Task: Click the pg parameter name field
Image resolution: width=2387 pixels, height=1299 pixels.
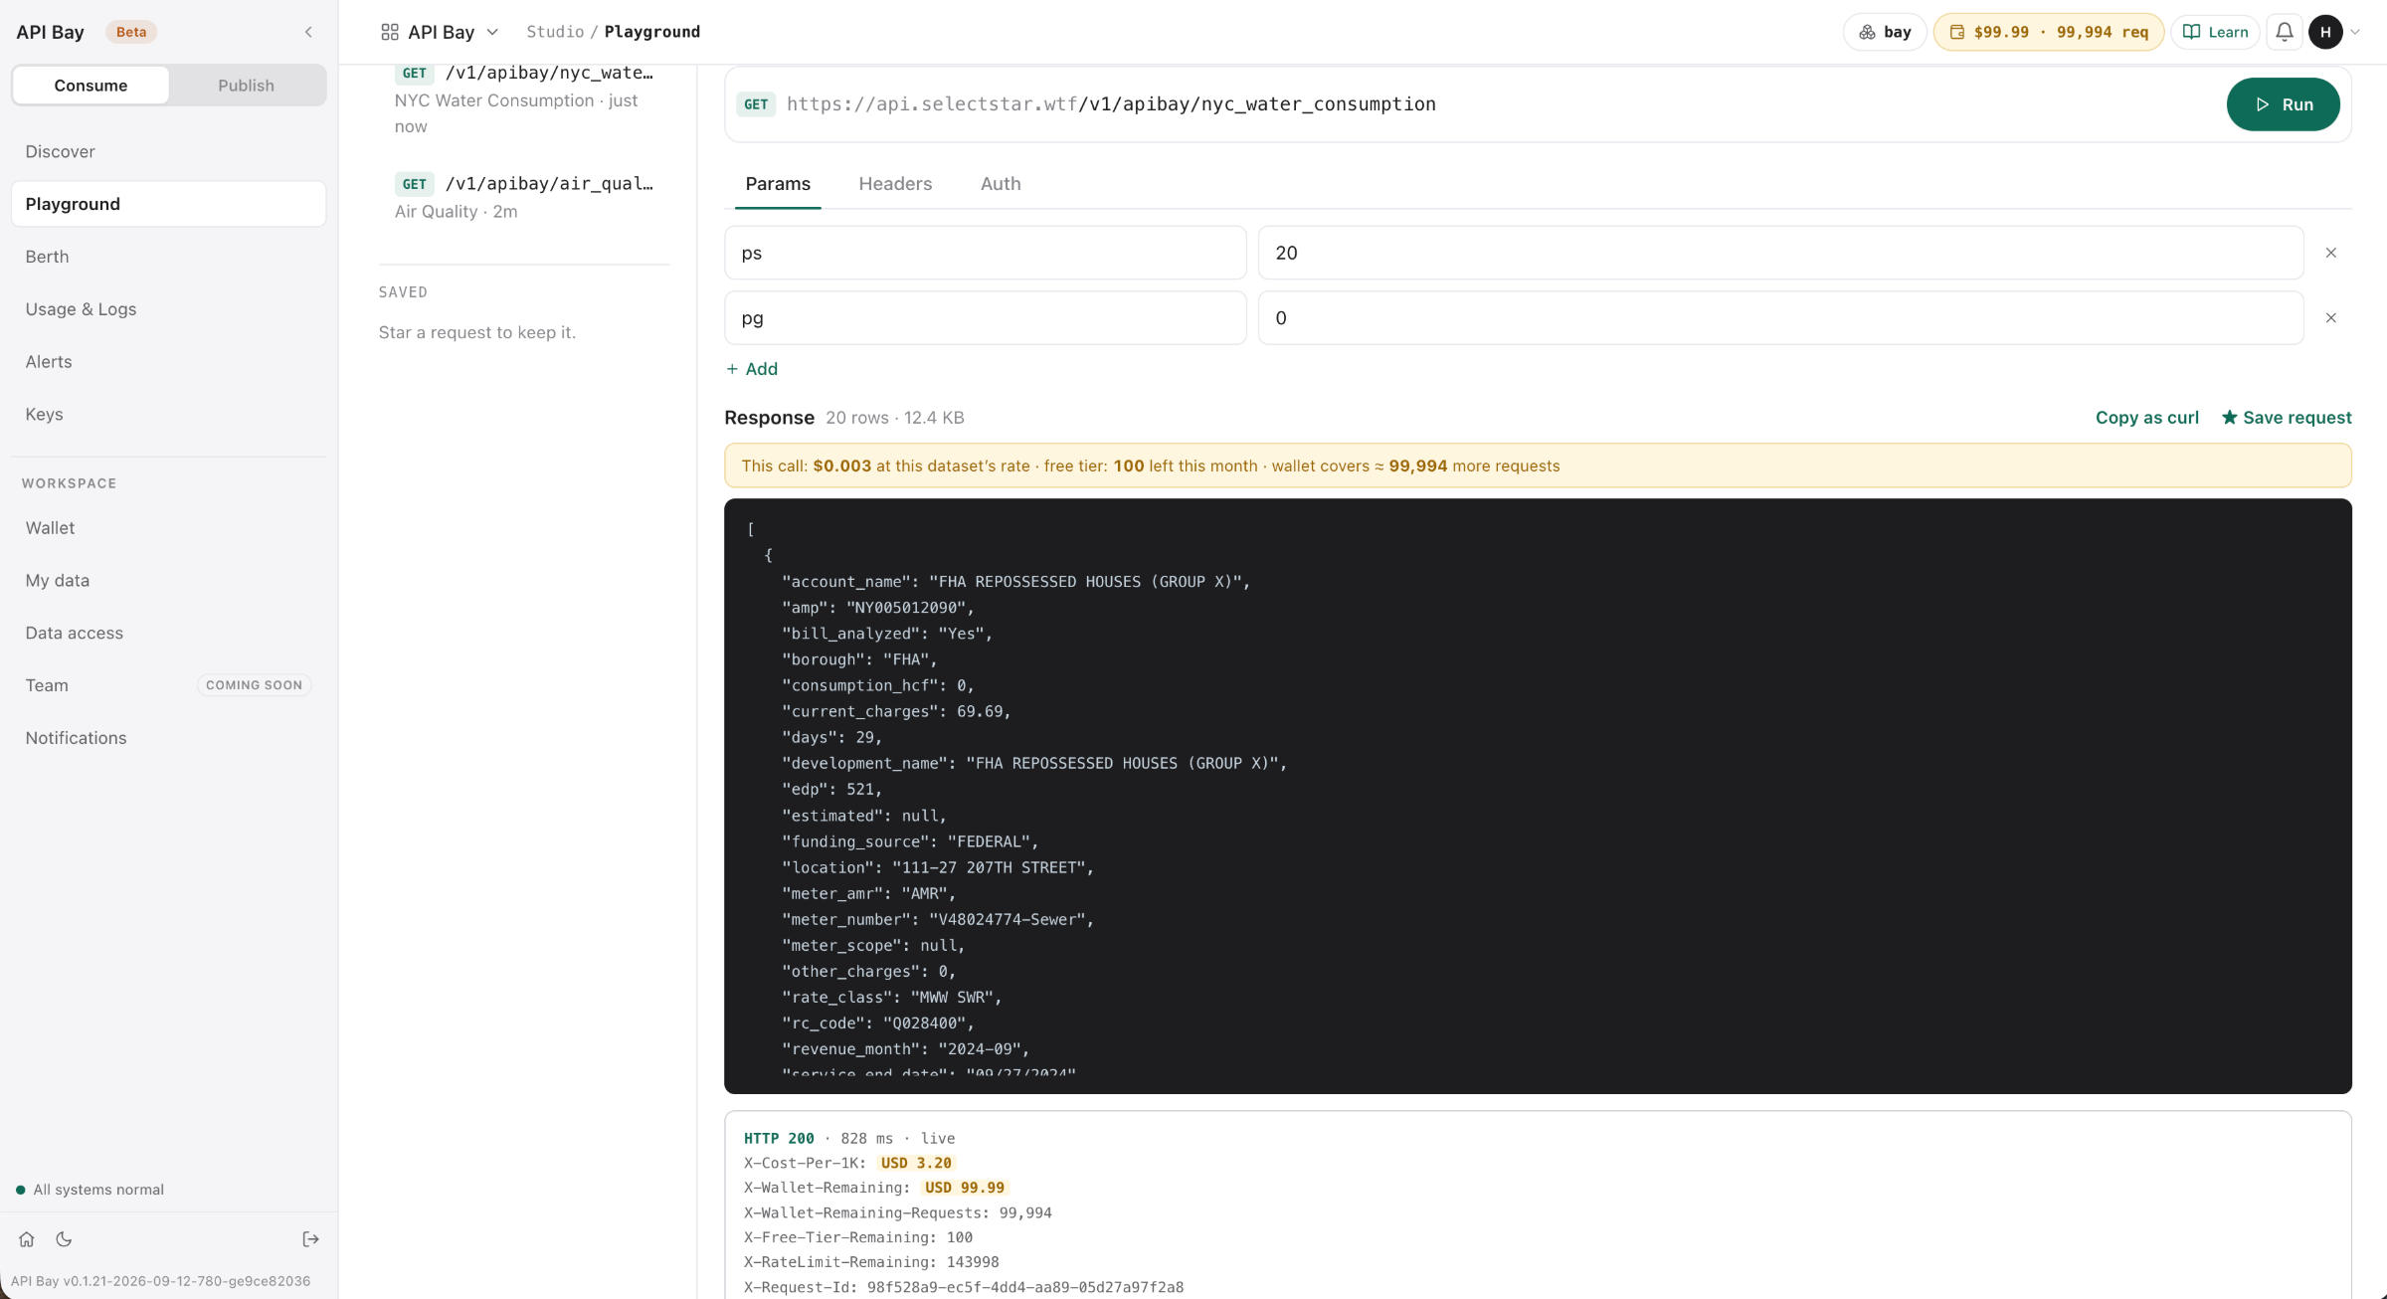Action: click(x=985, y=318)
